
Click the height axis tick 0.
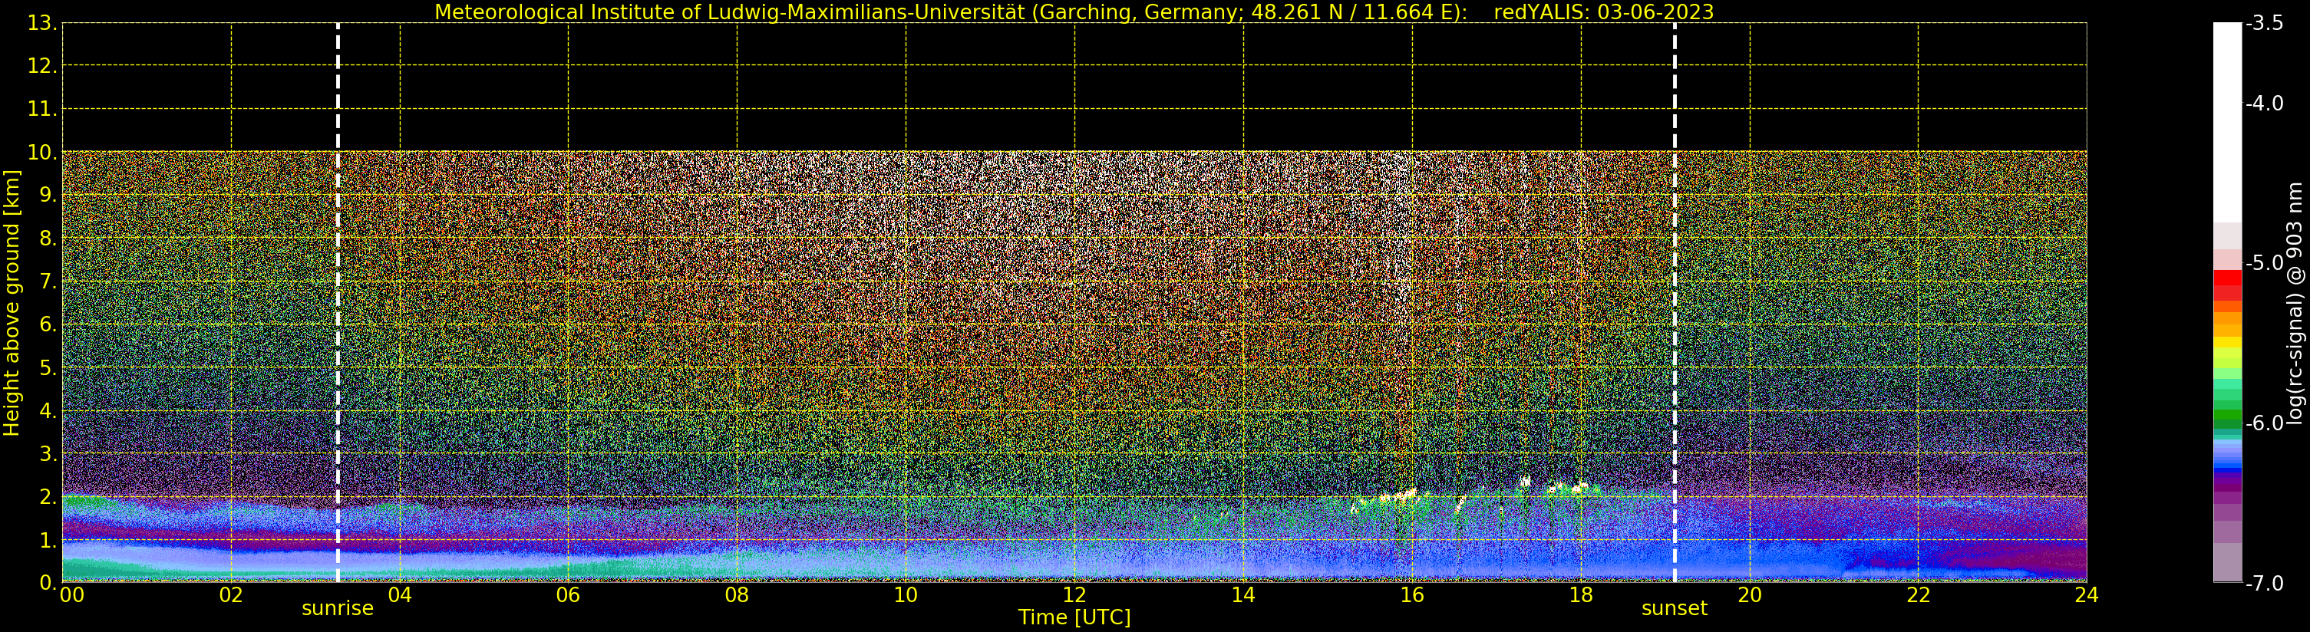click(47, 583)
